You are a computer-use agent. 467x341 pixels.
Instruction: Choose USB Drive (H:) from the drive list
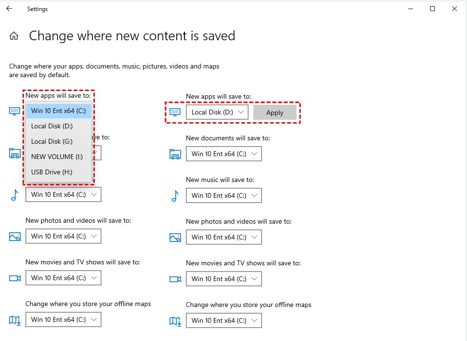pos(58,172)
